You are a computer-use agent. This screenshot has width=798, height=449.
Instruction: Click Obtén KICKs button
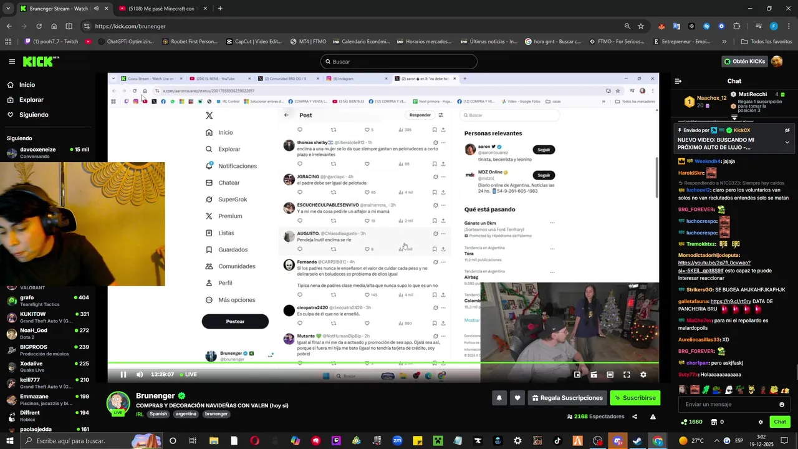744,61
